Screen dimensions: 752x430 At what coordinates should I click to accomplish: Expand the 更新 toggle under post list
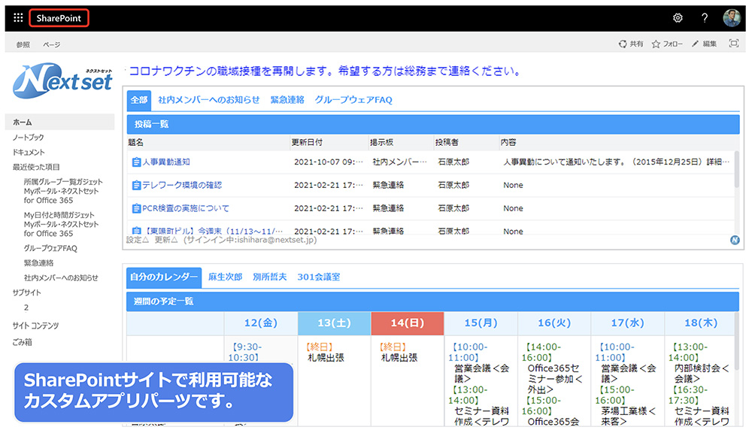165,240
